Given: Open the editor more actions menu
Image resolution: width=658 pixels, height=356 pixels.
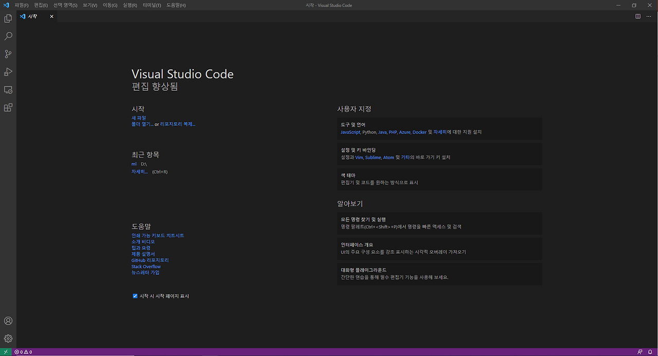Looking at the screenshot, I should coord(649,16).
